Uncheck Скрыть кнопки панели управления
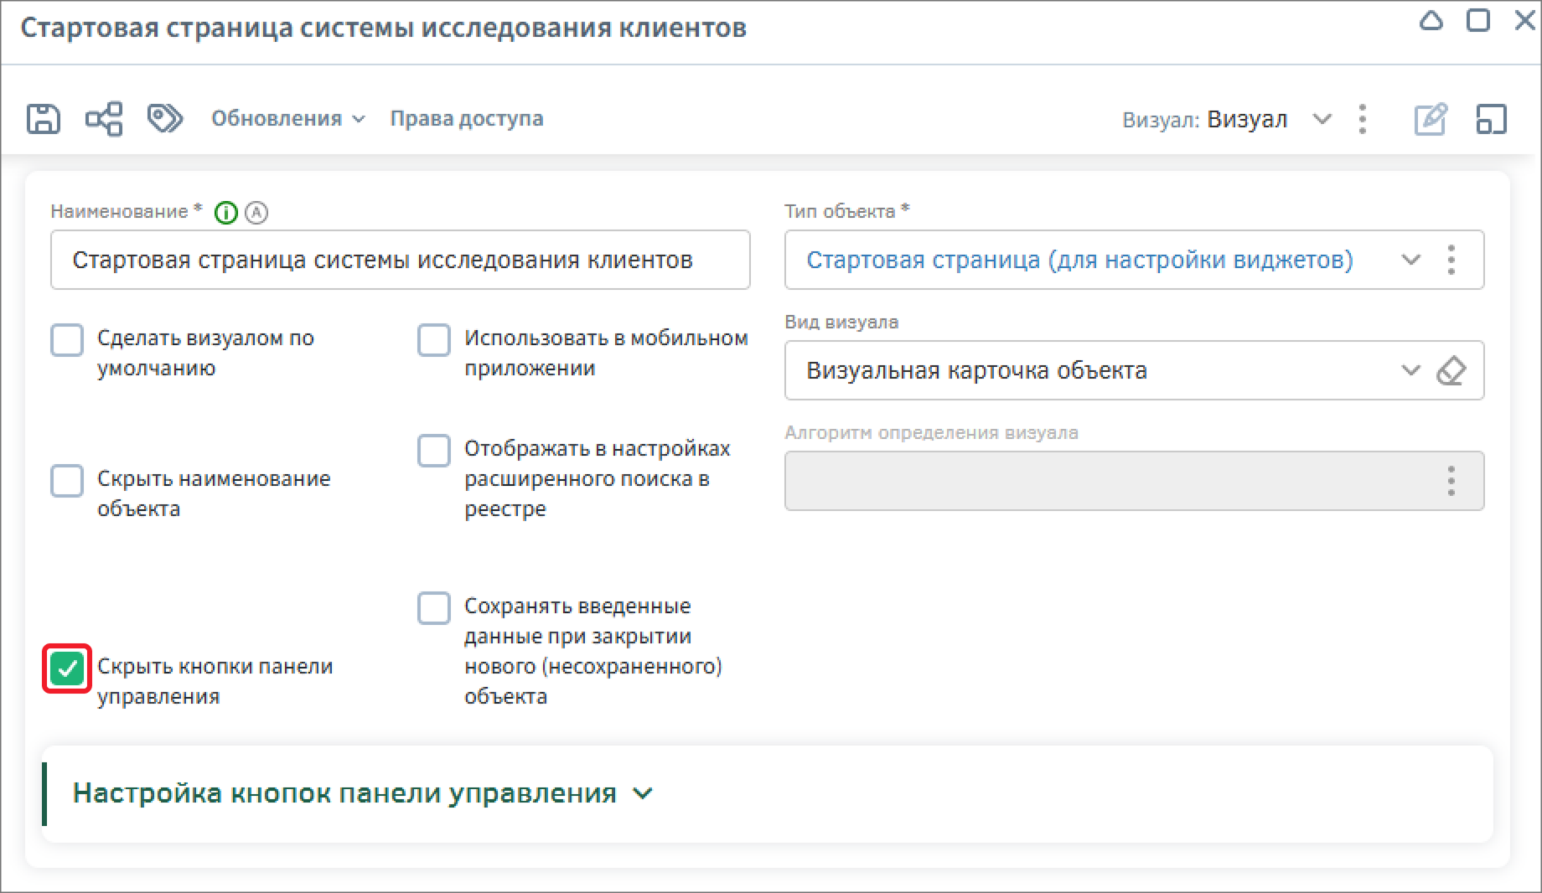The width and height of the screenshot is (1542, 893). (x=67, y=668)
